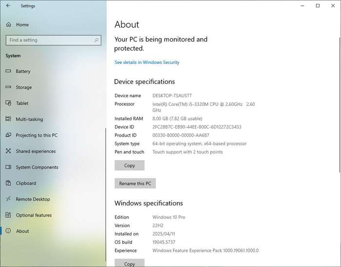Click the Windows Feature Experience Pack text
This screenshot has height=267, width=341.
tap(206, 250)
